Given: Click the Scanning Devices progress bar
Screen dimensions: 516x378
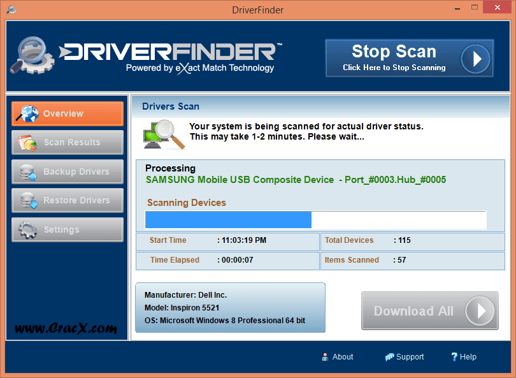Looking at the screenshot, I should 315,220.
